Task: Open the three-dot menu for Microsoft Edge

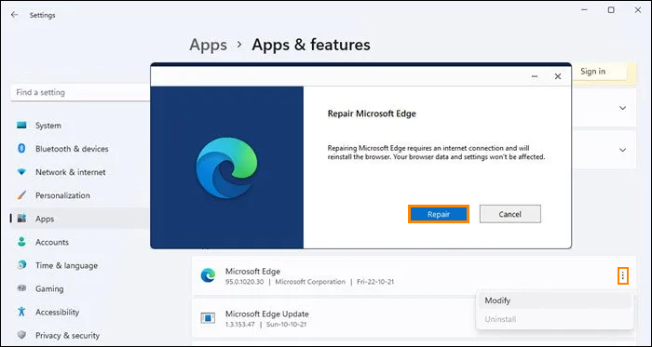Action: [x=622, y=275]
